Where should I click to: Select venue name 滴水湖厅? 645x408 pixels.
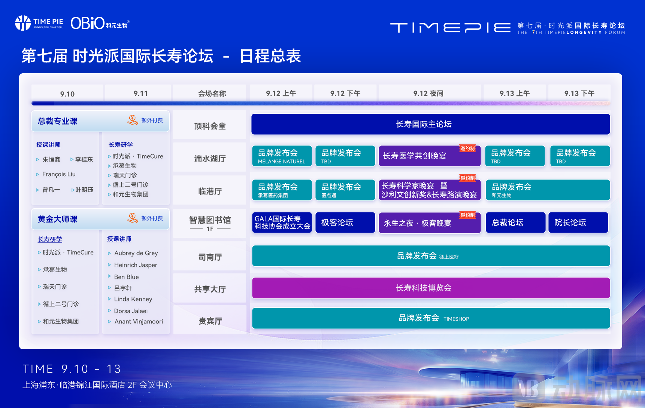210,159
